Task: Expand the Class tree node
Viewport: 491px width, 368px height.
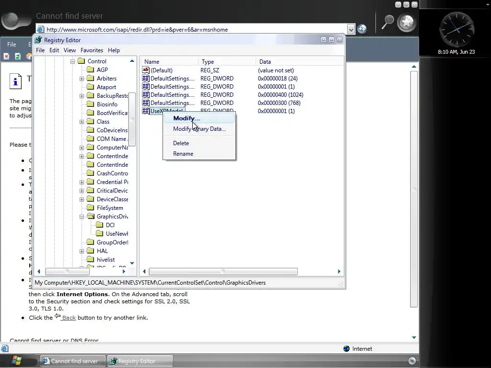Action: (82, 122)
